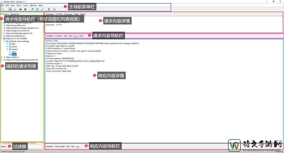
Task: Click the autohub-volvo-webapp folder icon
Action: point(7,41)
